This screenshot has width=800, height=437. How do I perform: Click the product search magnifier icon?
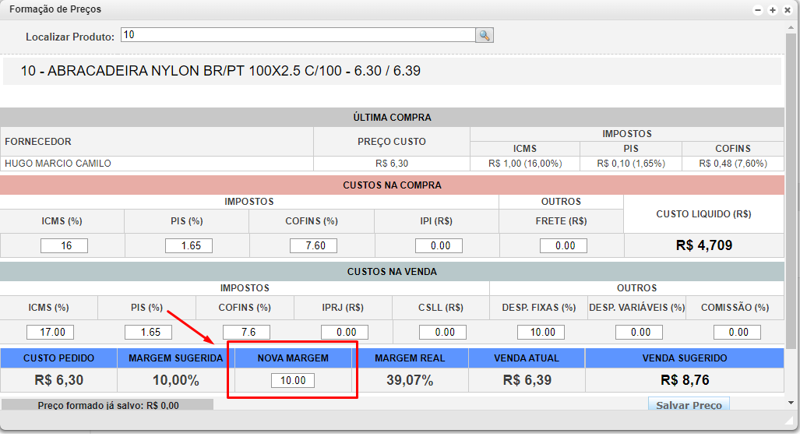point(485,35)
